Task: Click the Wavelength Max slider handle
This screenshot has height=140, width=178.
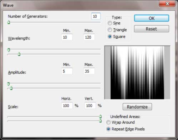Action: click(19, 54)
